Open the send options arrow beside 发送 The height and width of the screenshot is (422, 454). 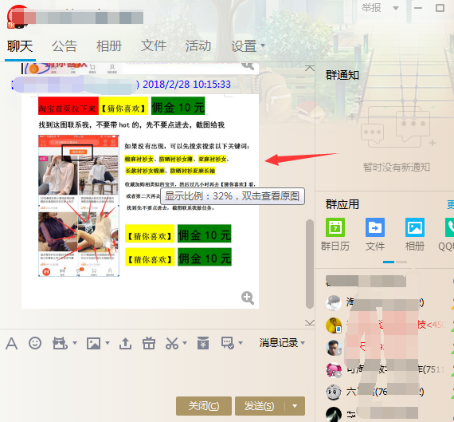pyautogui.click(x=295, y=406)
